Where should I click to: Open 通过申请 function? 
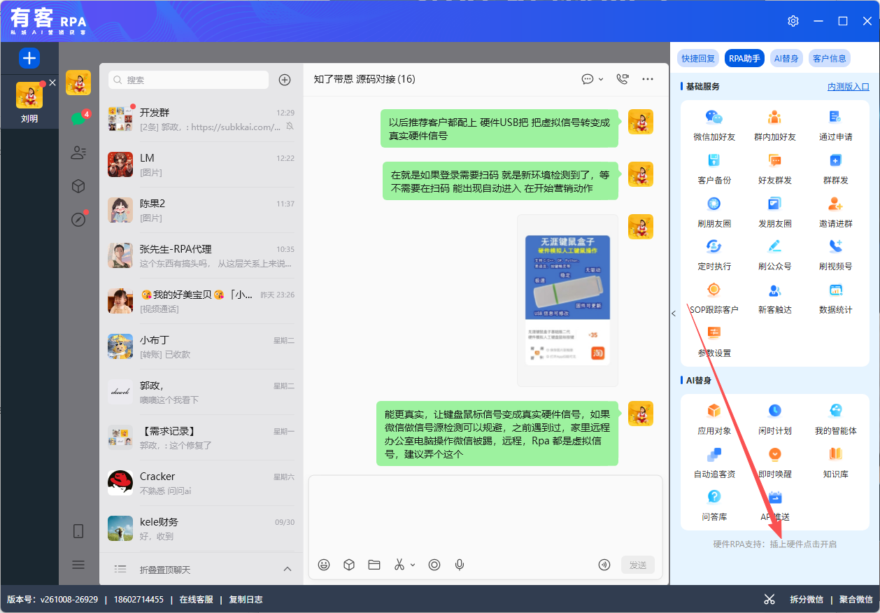[x=835, y=125]
